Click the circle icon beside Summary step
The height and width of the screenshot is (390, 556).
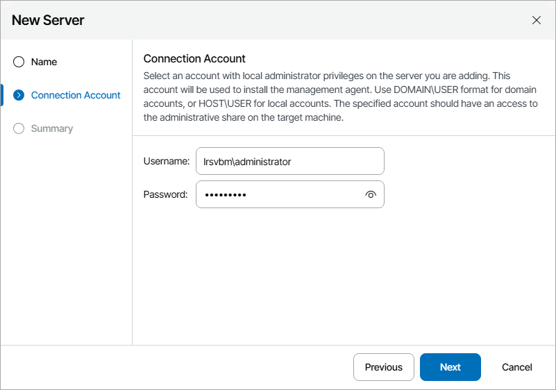[x=19, y=128]
